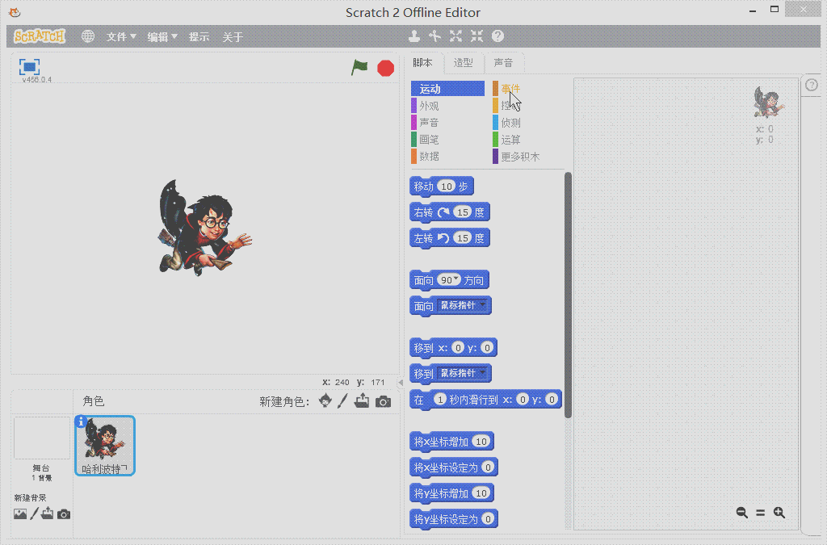Open tips panel question mark on right edge
Screen dimensions: 827x545
[811, 85]
